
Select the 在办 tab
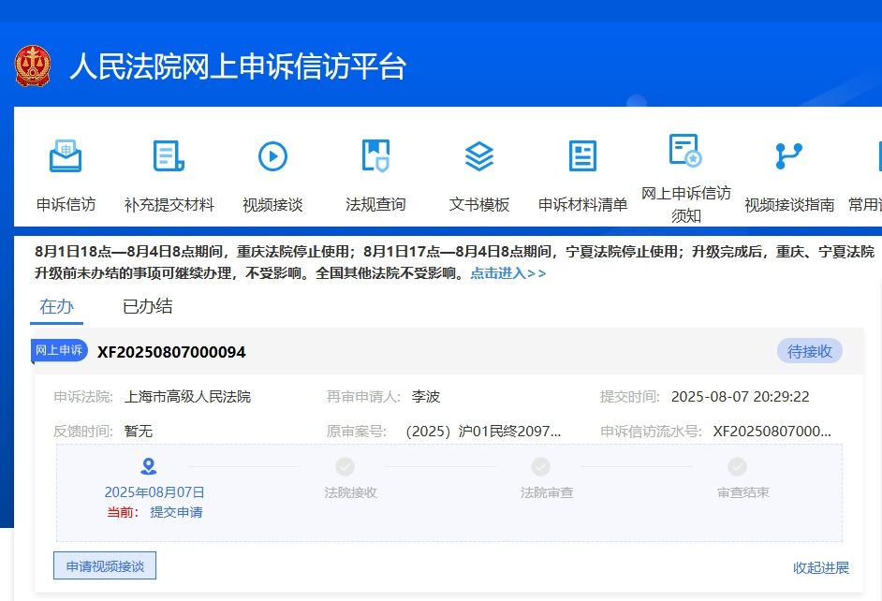pos(55,307)
